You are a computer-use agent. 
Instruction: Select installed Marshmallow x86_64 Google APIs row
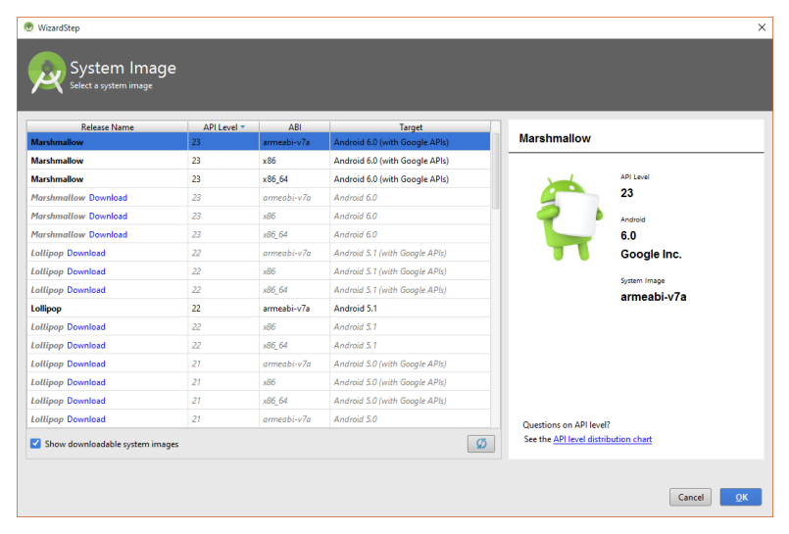coord(259,179)
